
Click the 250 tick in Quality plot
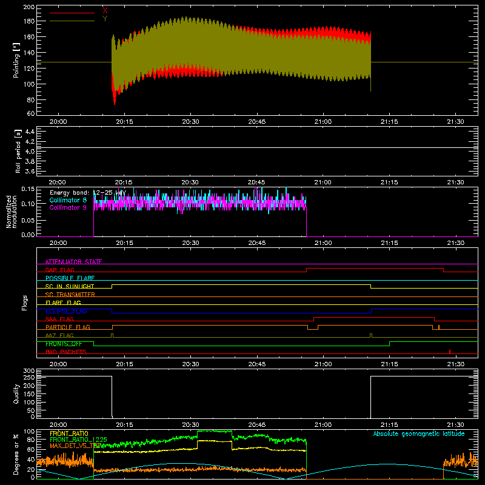pos(29,378)
